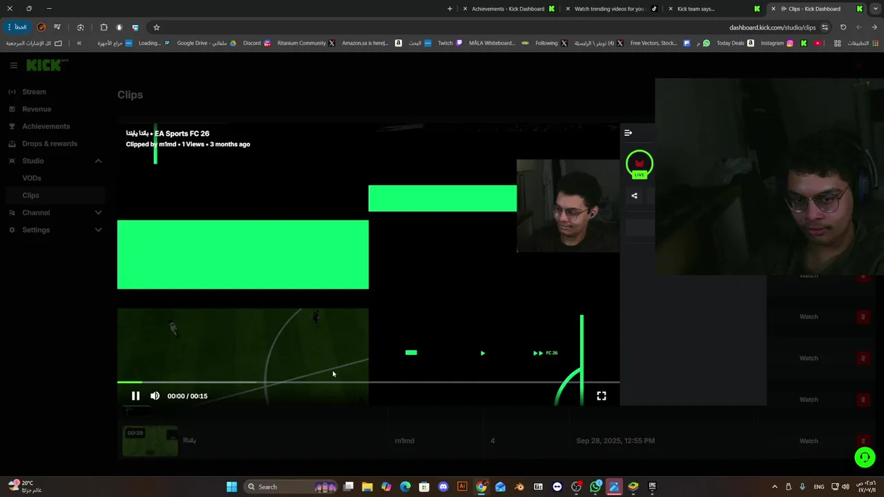The height and width of the screenshot is (497, 884).
Task: Open the browser extensions icon
Action: point(104,28)
